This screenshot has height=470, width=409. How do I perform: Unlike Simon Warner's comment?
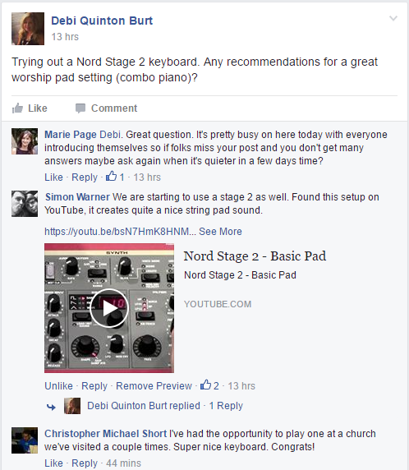pos(59,385)
